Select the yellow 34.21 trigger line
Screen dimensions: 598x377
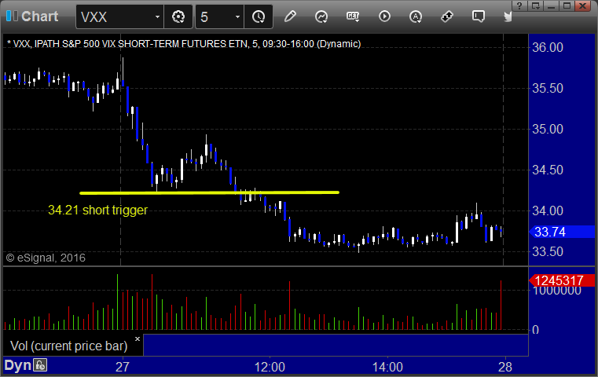click(209, 192)
